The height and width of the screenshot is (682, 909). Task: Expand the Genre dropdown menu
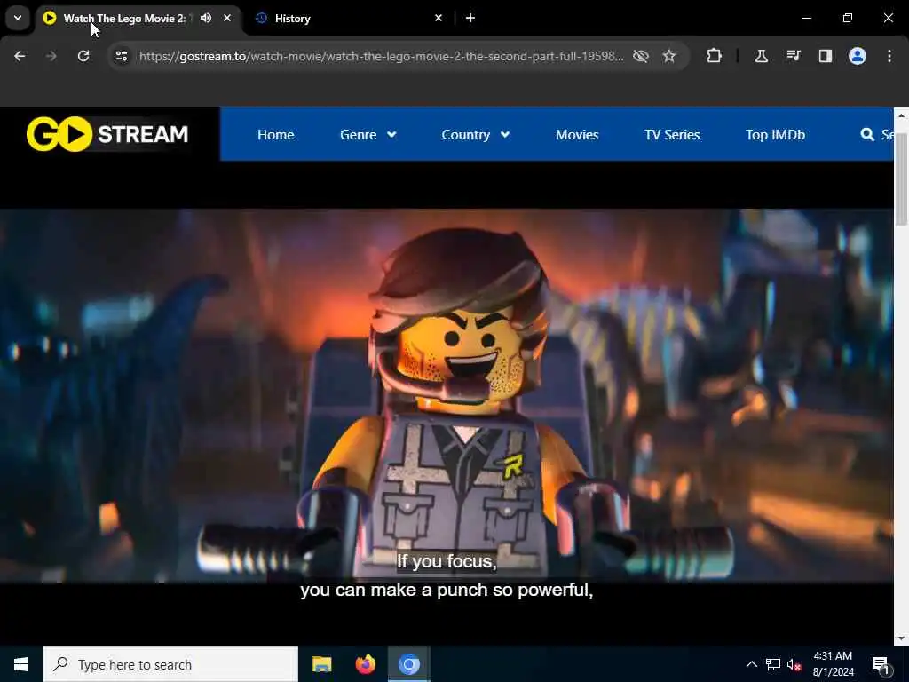tap(368, 135)
